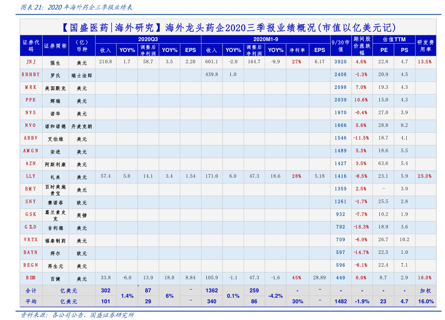Select LLY R&D rate 25.0%

point(425,176)
